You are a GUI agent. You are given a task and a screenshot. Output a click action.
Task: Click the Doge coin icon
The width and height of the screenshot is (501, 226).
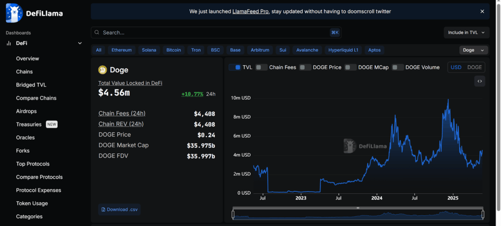(103, 70)
